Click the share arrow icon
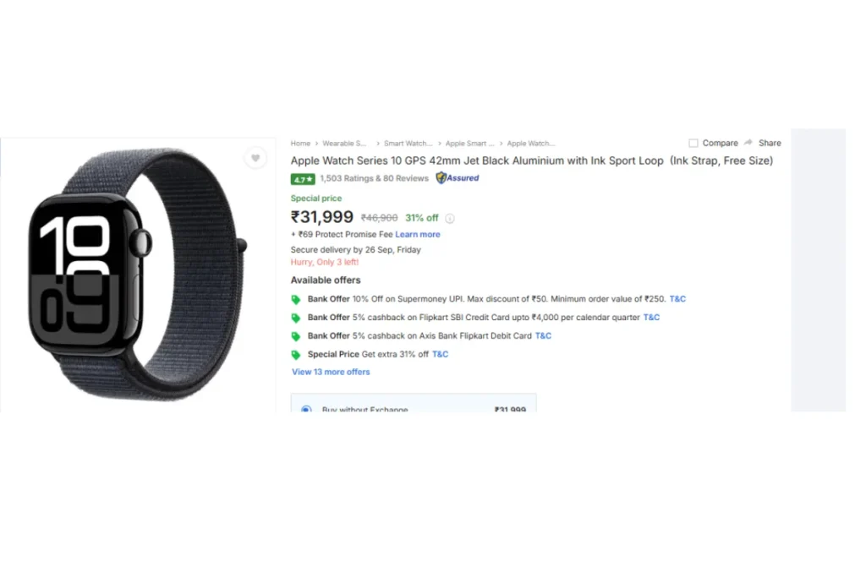 pyautogui.click(x=748, y=144)
